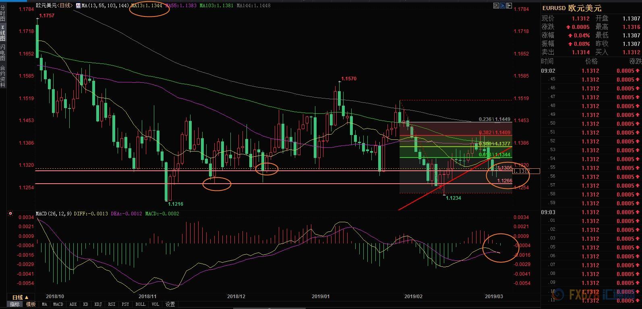Select the 0.236\1.1449 Fibonacci level label
Image resolution: width=642 pixels, height=309 pixels.
pyautogui.click(x=495, y=119)
